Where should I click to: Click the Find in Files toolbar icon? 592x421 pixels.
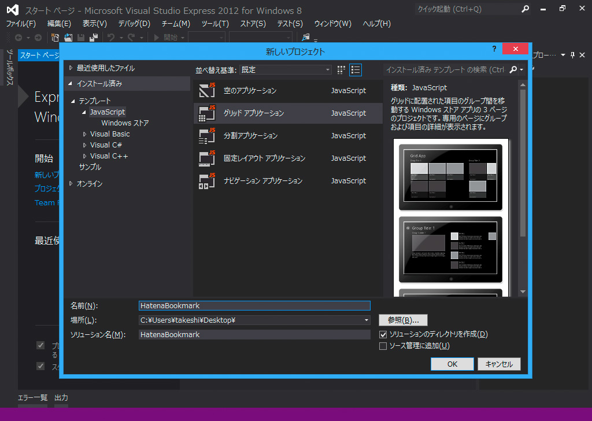305,38
